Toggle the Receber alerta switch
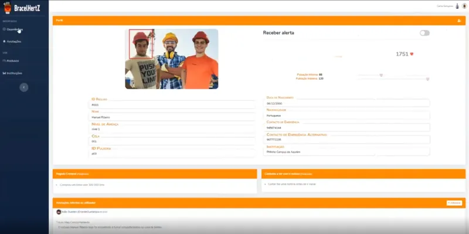This screenshot has height=234, width=469. 424,33
